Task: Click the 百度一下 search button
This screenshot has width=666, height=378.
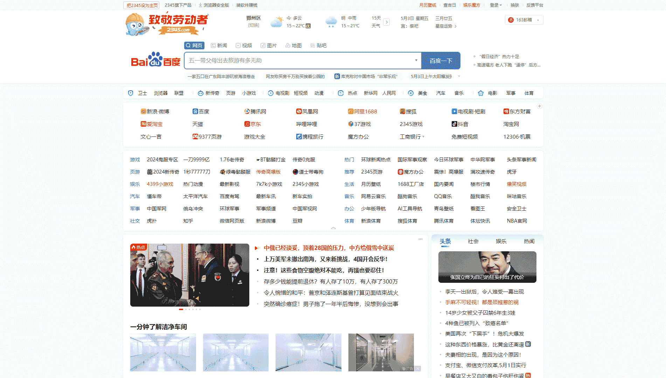Action: point(441,61)
